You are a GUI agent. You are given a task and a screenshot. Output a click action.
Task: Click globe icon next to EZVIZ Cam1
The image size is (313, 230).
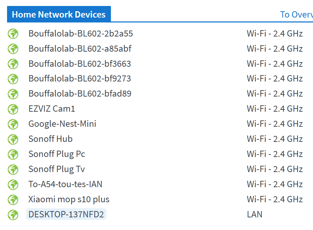[13, 109]
